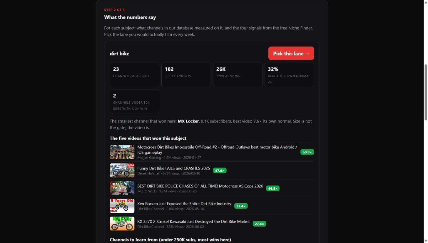Click the scrollbar up arrow
This screenshot has width=428, height=243.
point(425,2)
